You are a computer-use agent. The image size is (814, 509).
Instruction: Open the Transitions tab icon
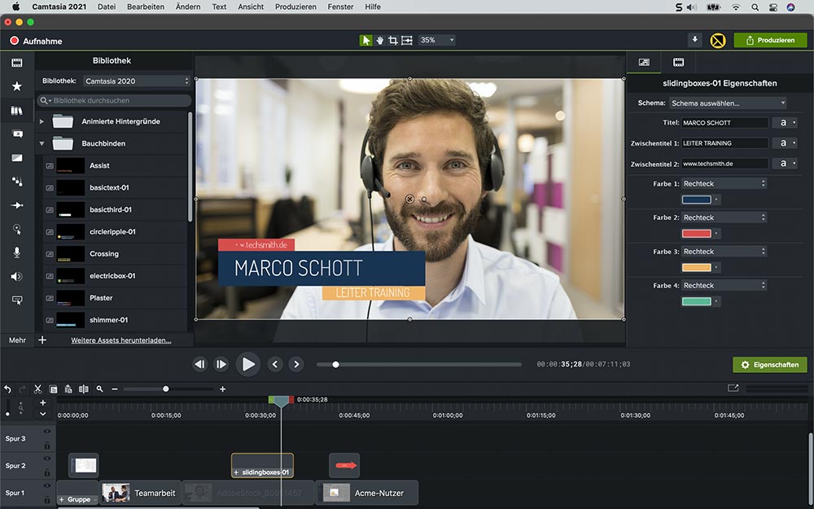click(x=17, y=157)
